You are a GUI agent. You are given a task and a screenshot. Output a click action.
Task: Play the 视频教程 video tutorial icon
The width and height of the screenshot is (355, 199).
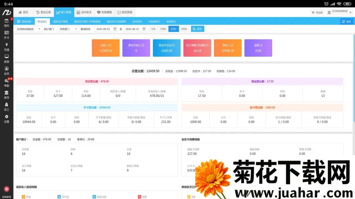click(7, 189)
